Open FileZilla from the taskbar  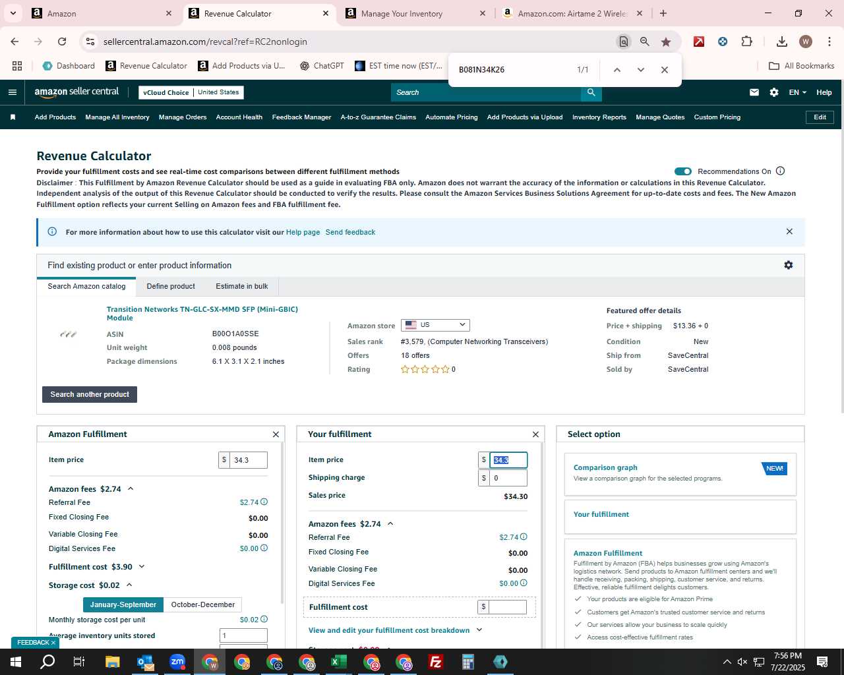[x=436, y=662]
